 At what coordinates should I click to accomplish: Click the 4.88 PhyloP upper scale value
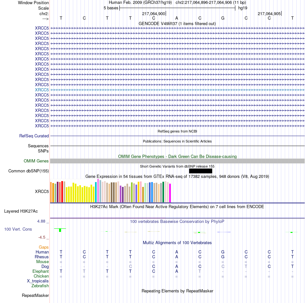tap(41, 221)
